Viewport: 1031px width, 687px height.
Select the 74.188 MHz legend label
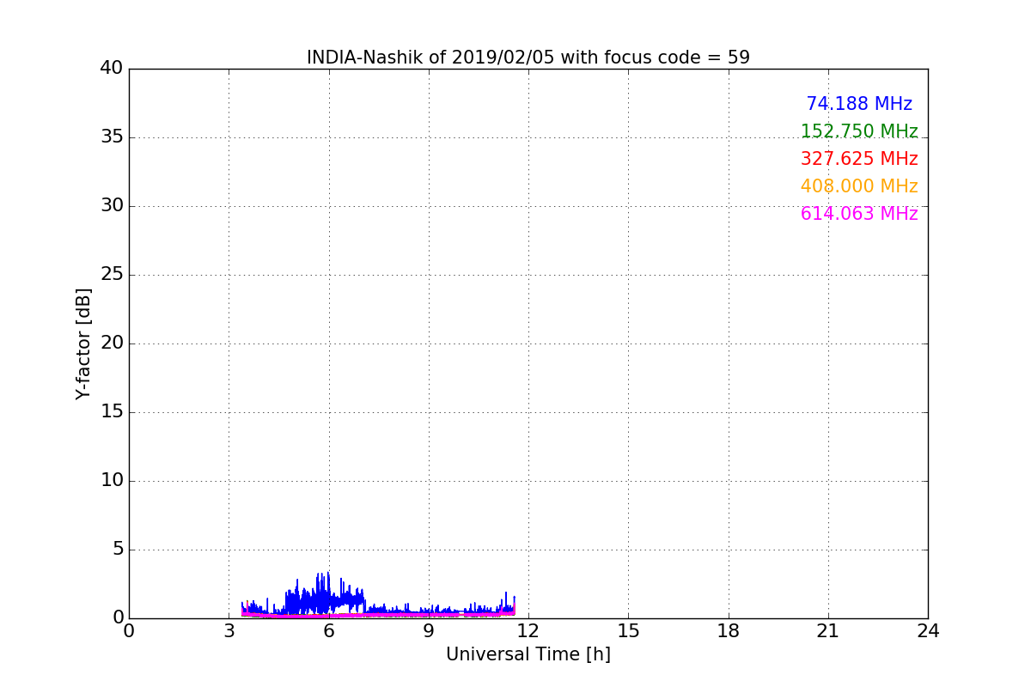tap(859, 104)
